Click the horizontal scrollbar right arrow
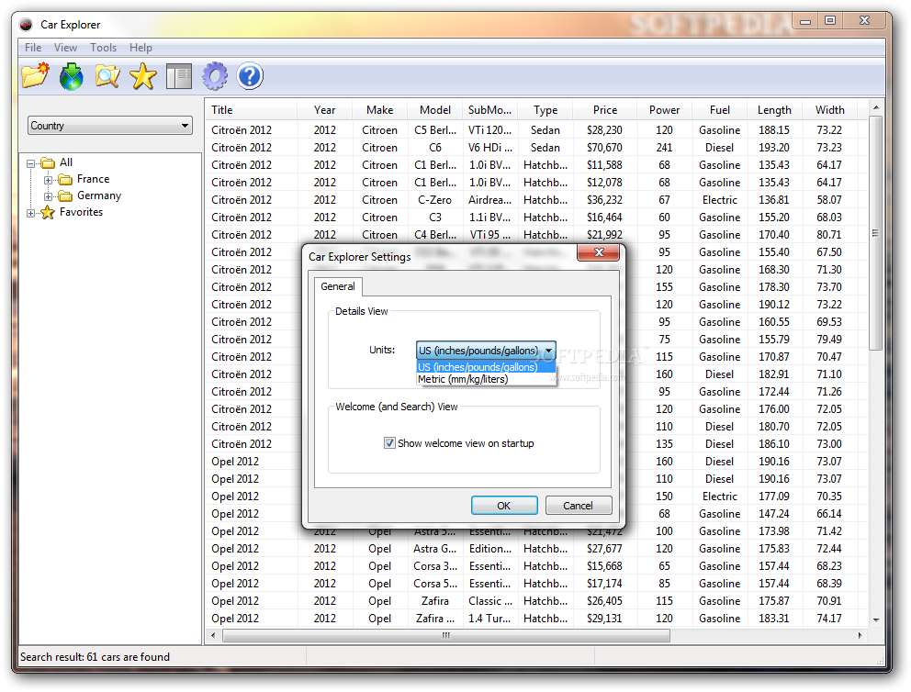Screen dimensions: 911x692 coord(860,636)
